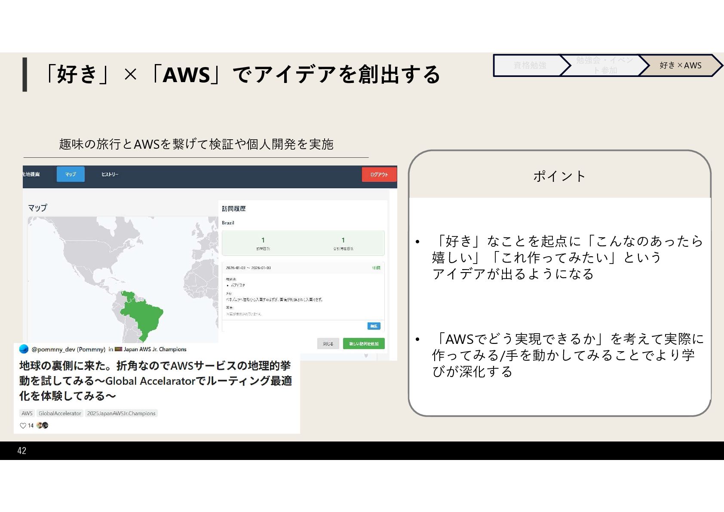
Task: Open the Global Accelarator article title
Action: click(156, 380)
